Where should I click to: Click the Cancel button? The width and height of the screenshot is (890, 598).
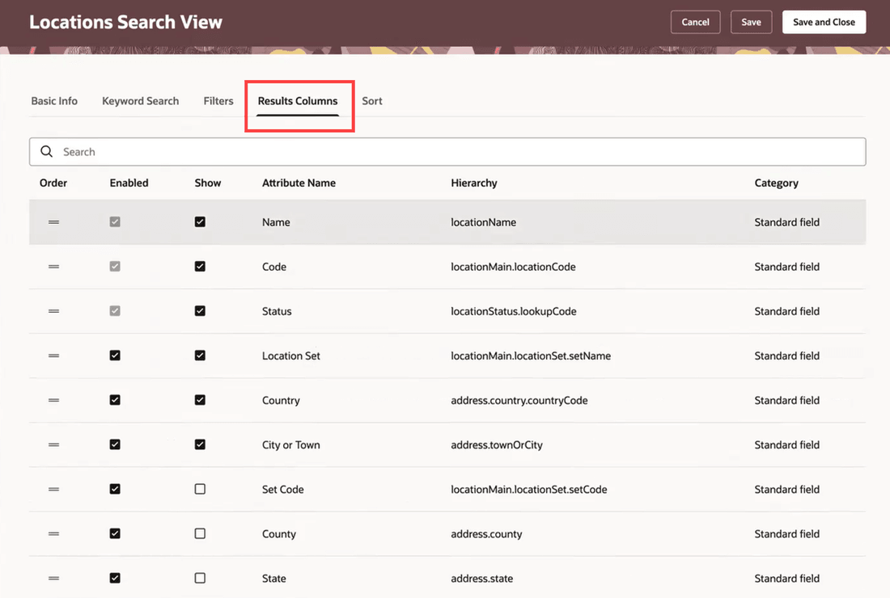tap(695, 22)
